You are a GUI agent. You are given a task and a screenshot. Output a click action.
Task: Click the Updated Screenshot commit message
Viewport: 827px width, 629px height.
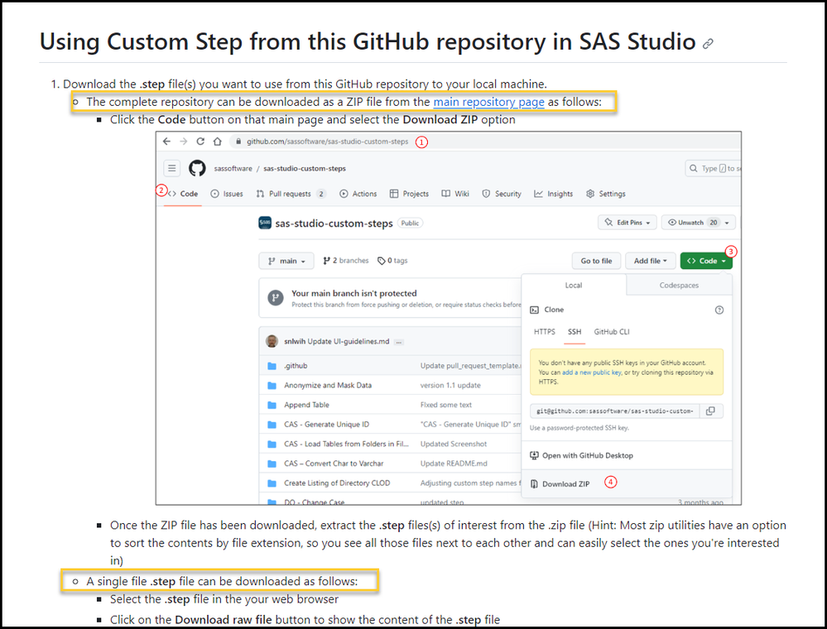(x=454, y=444)
